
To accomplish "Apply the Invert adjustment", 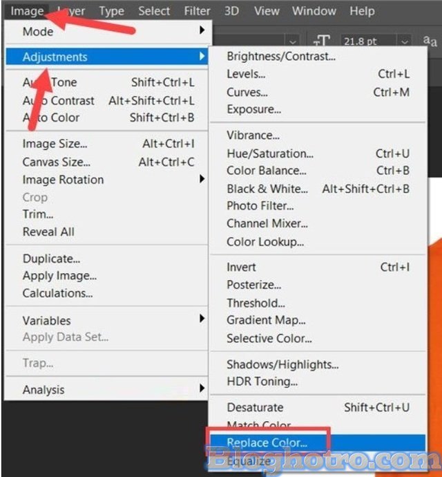I will (x=241, y=268).
